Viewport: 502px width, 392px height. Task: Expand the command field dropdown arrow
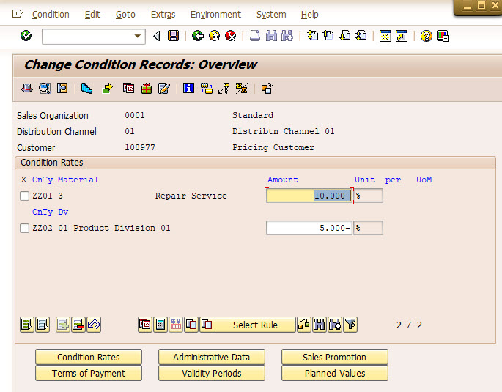138,37
